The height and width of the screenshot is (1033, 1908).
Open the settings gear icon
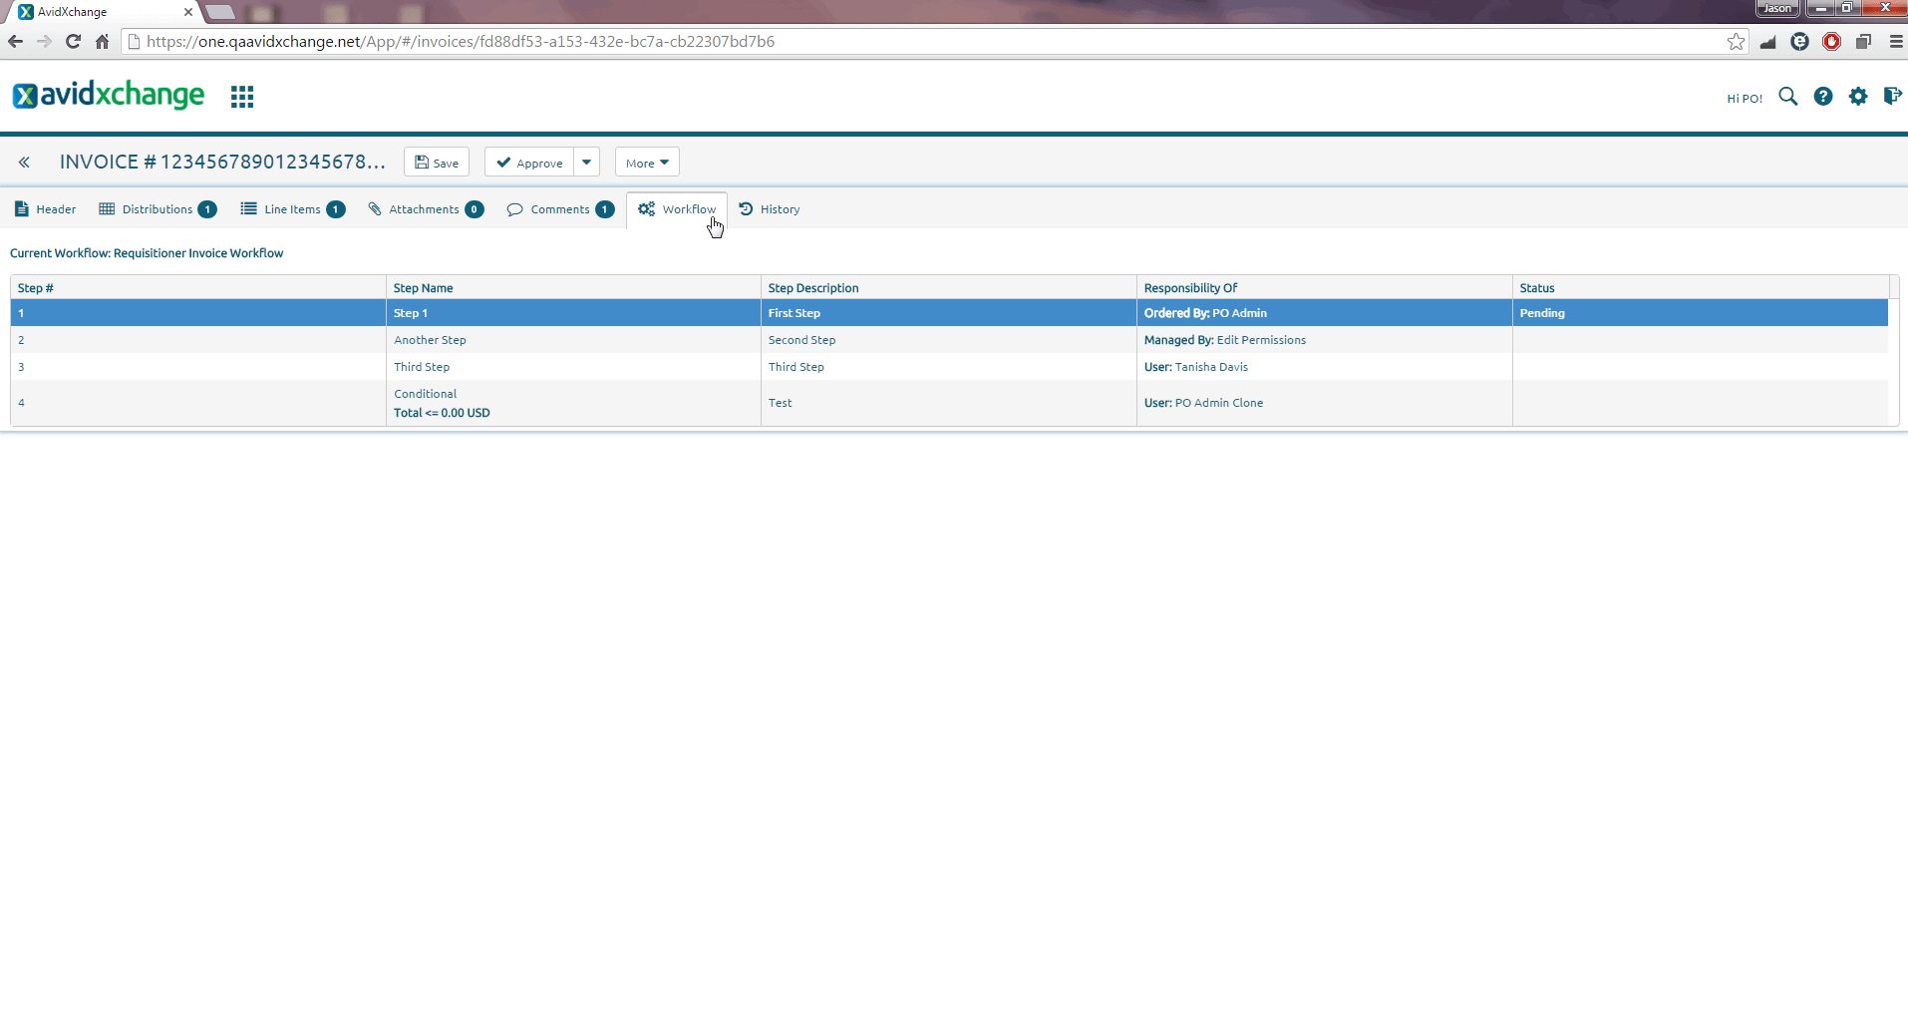point(1858,97)
